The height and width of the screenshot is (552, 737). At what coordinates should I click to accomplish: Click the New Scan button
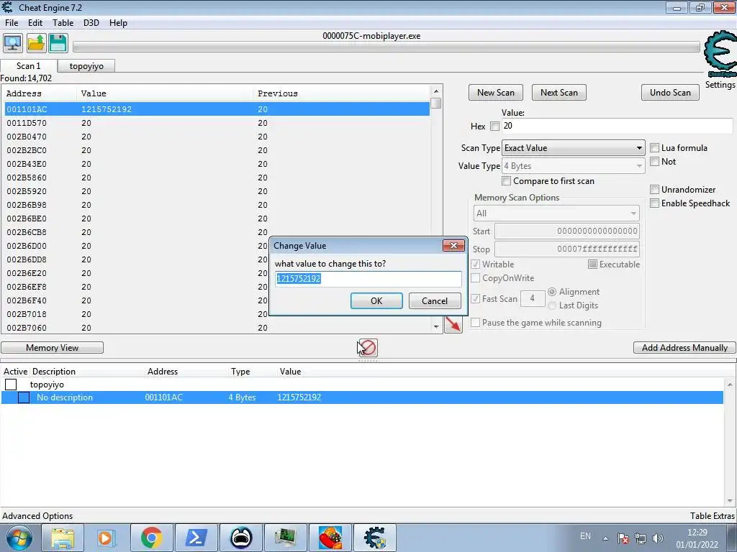click(x=495, y=93)
